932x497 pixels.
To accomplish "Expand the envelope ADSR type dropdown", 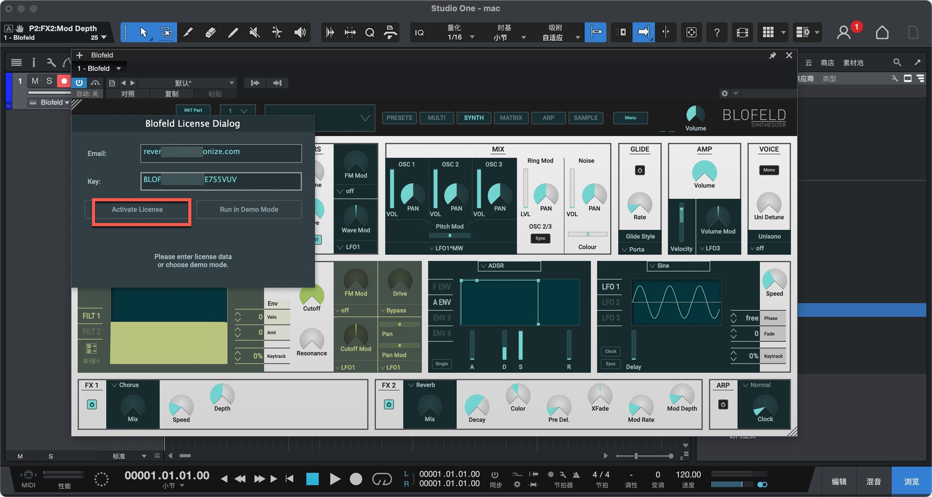I will [x=509, y=265].
